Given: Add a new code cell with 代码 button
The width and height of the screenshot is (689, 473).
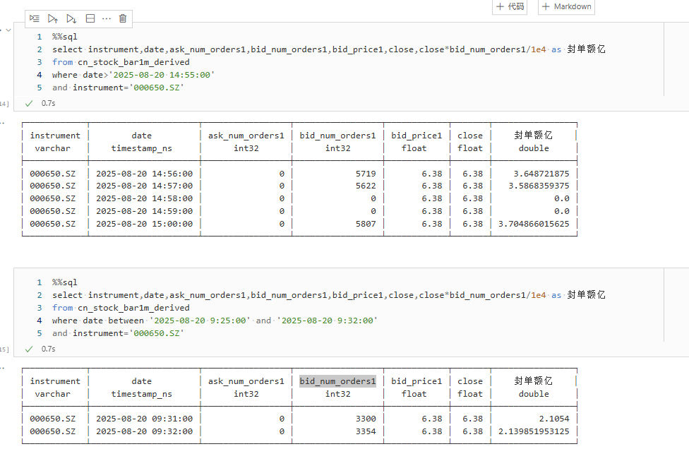Looking at the screenshot, I should (x=510, y=6).
